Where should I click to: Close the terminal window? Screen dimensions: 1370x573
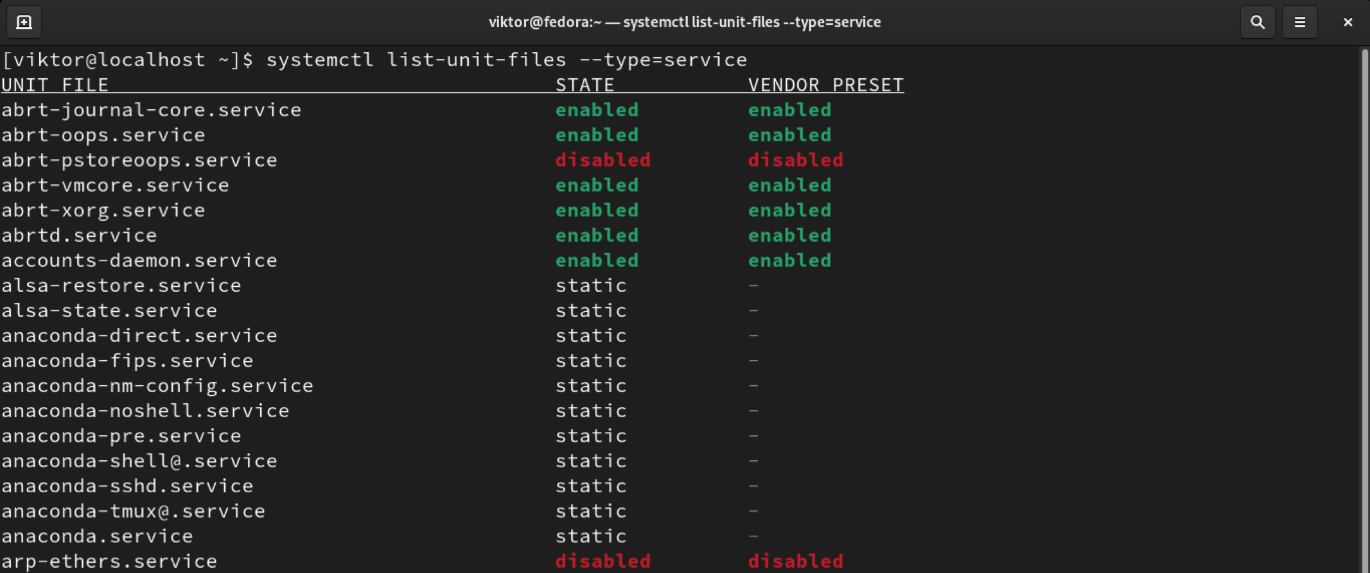[x=1348, y=22]
